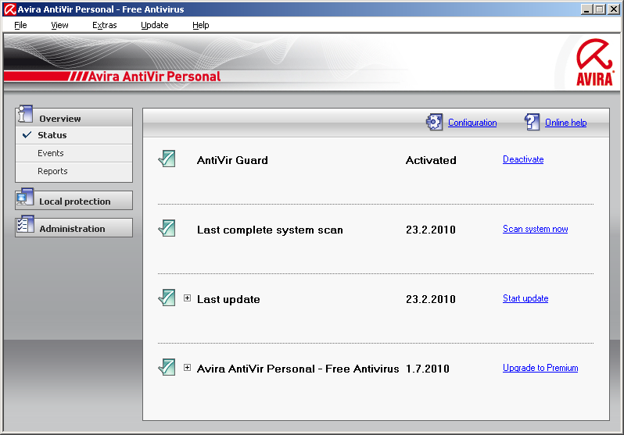Viewport: 624px width, 435px height.
Task: Click the Overview info icon
Action: click(25, 115)
